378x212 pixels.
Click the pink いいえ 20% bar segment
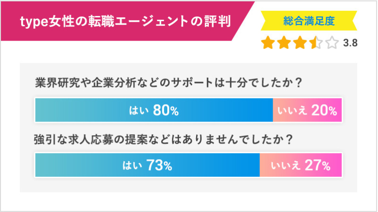(x=307, y=110)
